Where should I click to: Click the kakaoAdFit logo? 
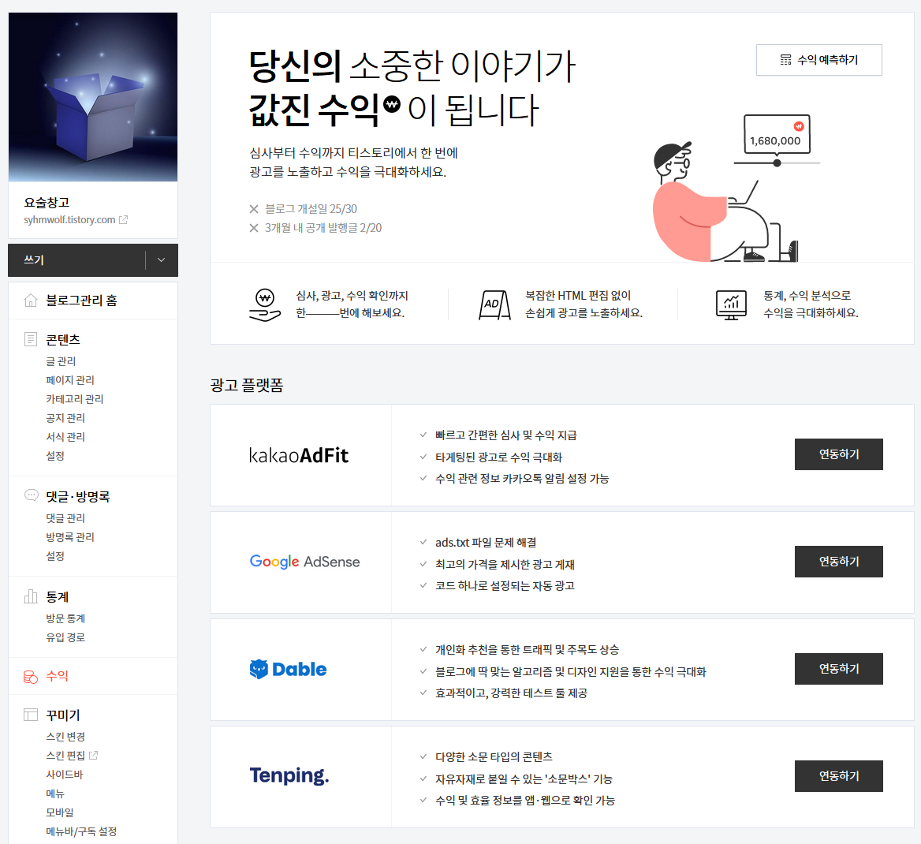[x=298, y=455]
